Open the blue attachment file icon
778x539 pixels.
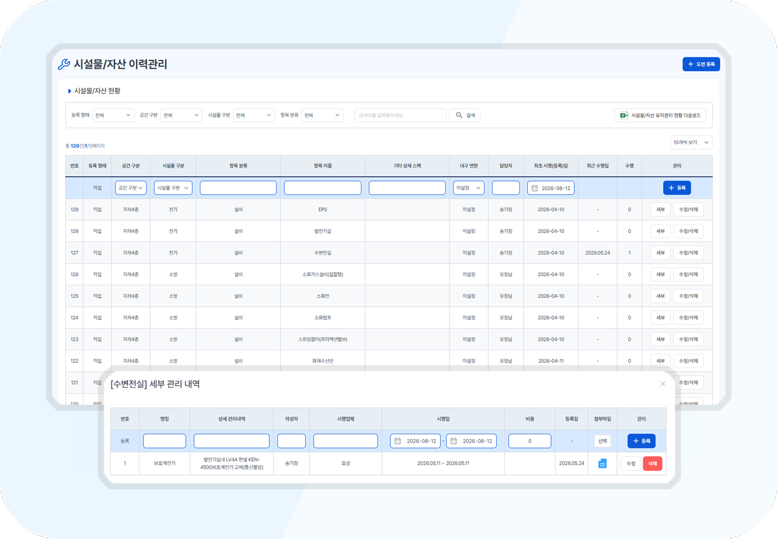603,464
